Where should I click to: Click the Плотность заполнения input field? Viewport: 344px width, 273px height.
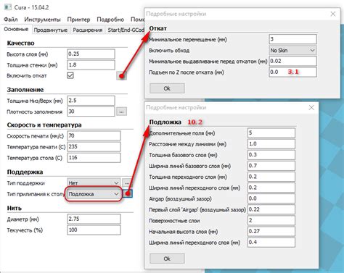click(91, 112)
